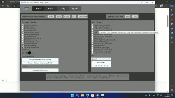The height and width of the screenshot is (98, 175).
Task: Toggle the Dark Theme switch
Action: (28, 53)
